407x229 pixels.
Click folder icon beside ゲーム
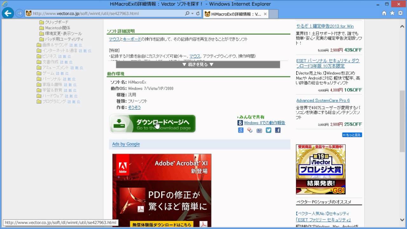[x=39, y=73]
